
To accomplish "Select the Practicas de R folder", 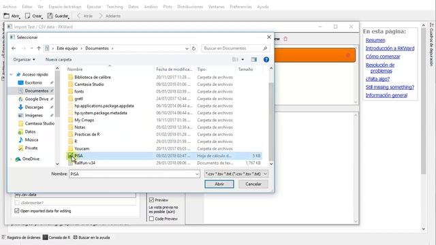I will point(87,135).
